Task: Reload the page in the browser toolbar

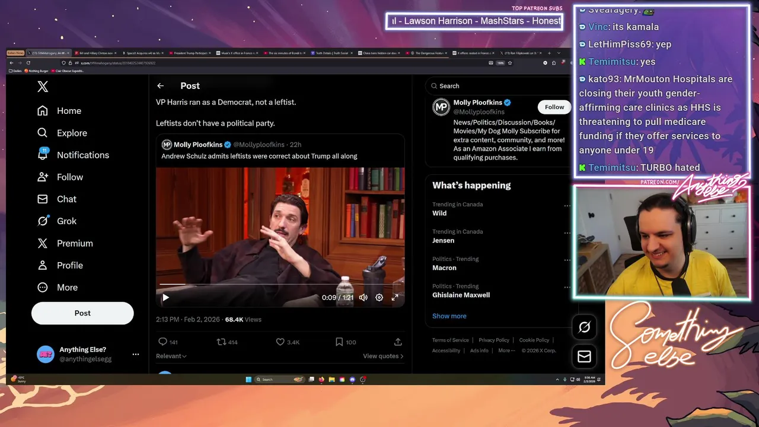Action: click(x=28, y=63)
